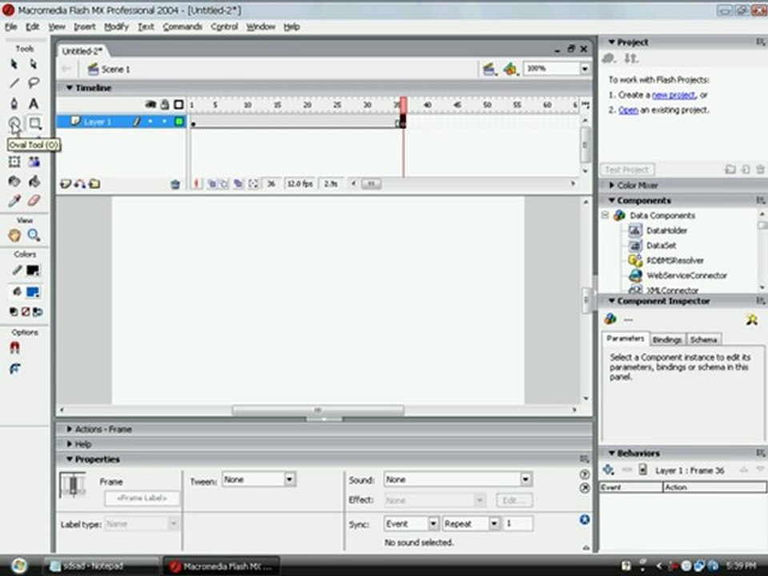Screen dimensions: 768x576
Task: Set colors to black and white
Action: pyautogui.click(x=14, y=312)
